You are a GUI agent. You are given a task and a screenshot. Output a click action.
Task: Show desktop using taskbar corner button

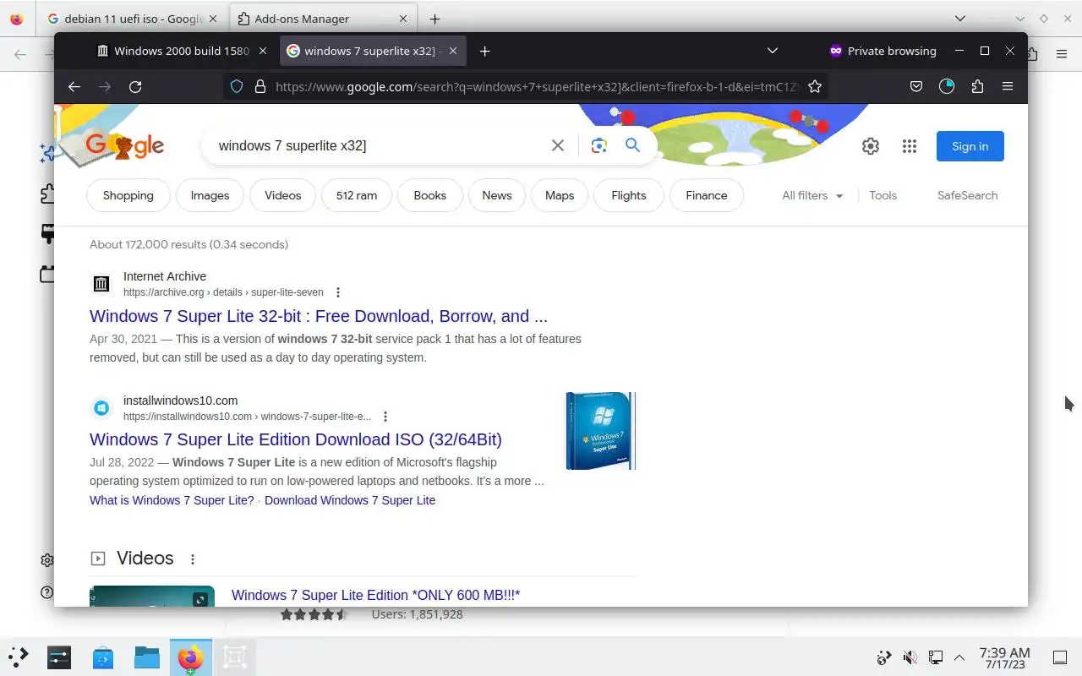pyautogui.click(x=1060, y=657)
